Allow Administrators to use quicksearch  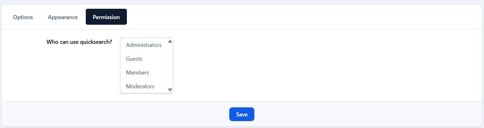coord(144,45)
